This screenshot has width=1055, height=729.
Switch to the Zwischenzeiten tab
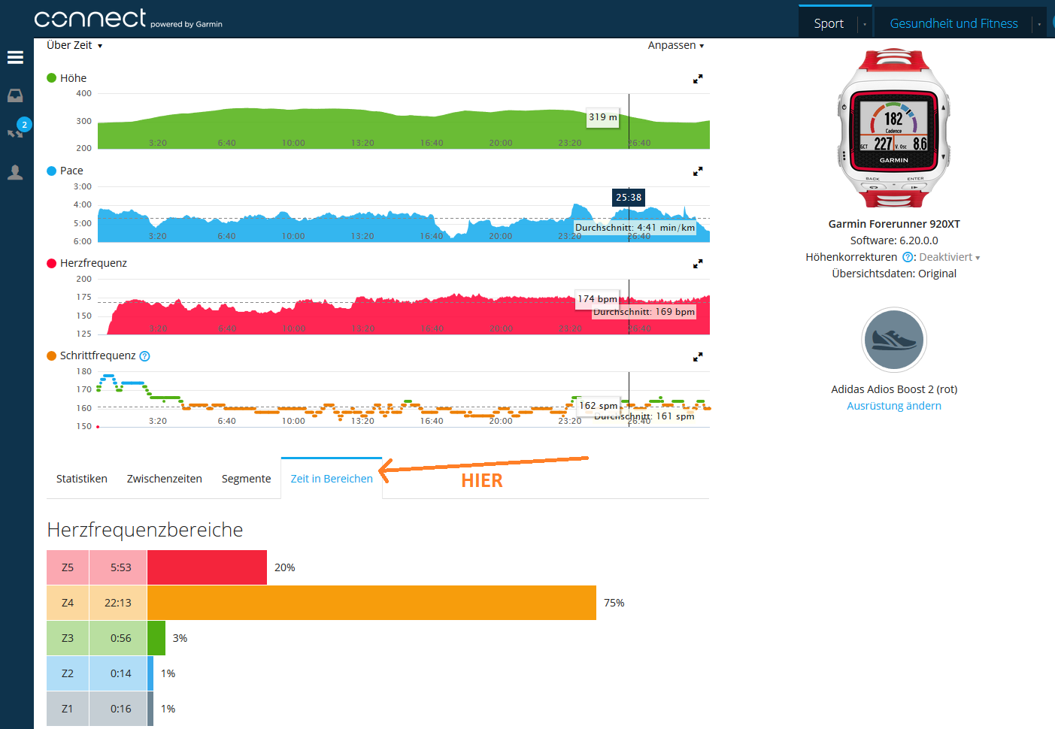click(x=165, y=479)
